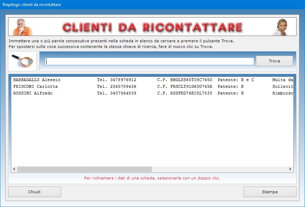Click the left arrow of horizontal scrollbar
Screen dimensions: 305x207
tap(14, 169)
